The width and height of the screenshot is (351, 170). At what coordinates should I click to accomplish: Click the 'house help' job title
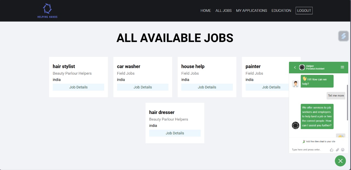pyautogui.click(x=193, y=66)
